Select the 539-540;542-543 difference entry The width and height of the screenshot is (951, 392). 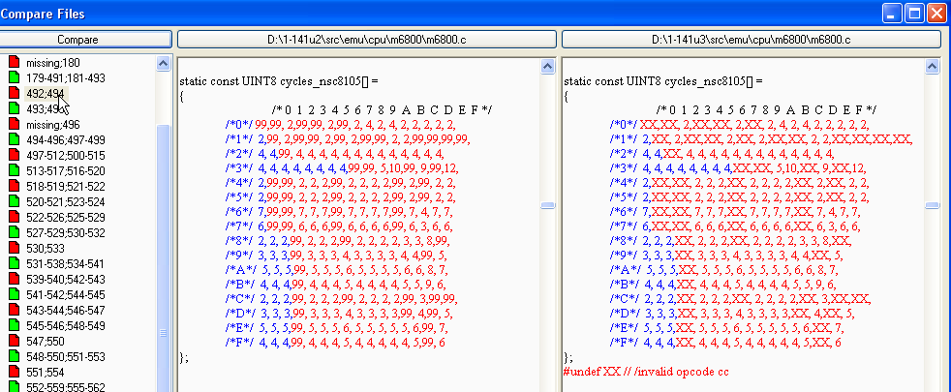tap(66, 279)
